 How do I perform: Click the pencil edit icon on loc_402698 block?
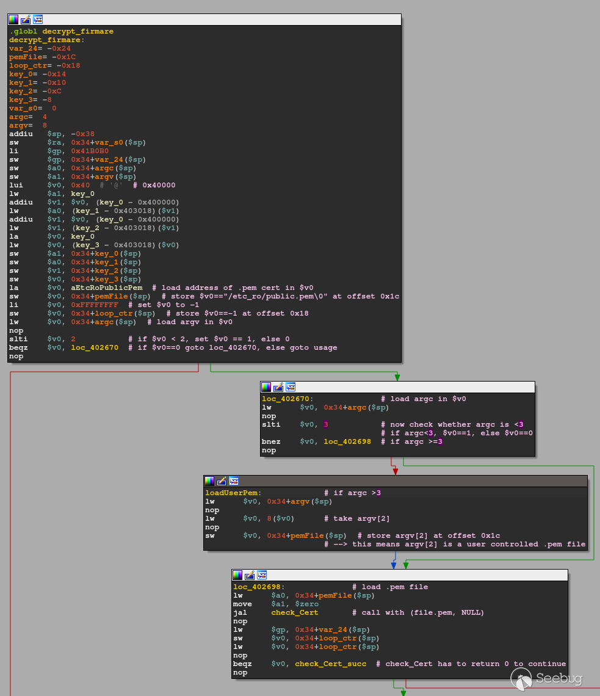click(250, 575)
